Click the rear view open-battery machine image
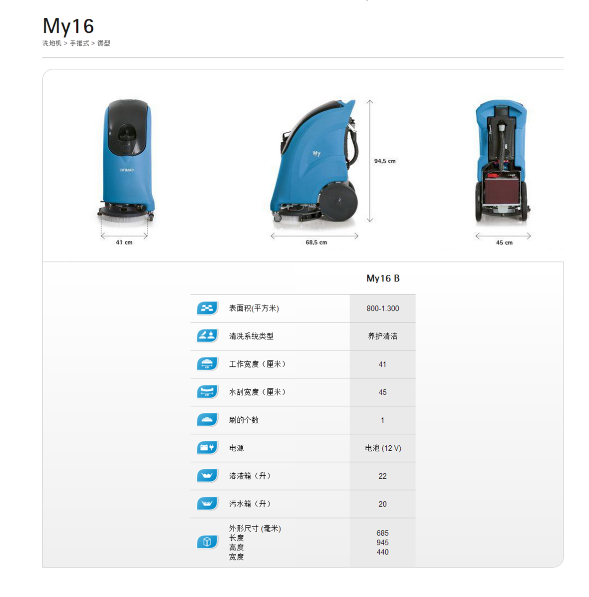This screenshot has width=589, height=597. click(x=502, y=161)
